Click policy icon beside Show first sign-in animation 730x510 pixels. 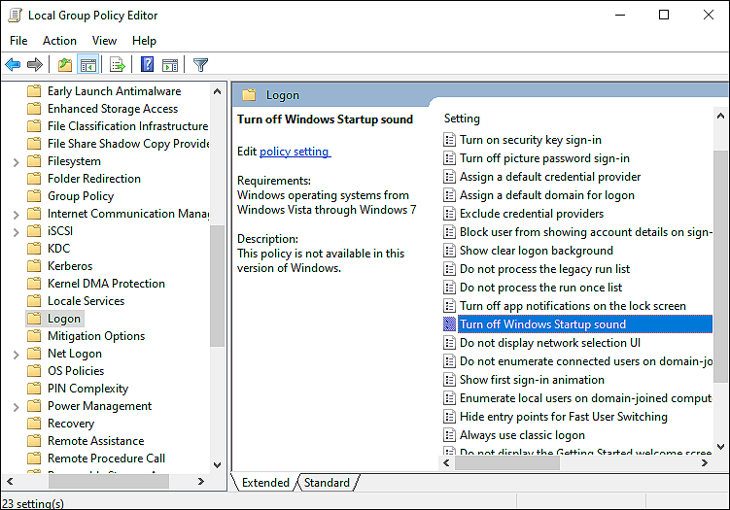[449, 380]
